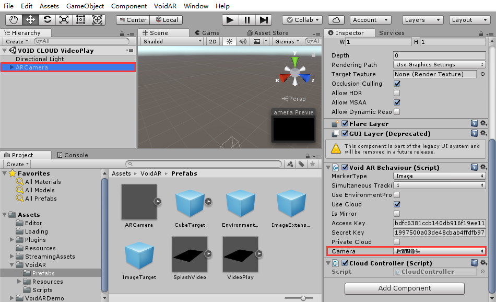The width and height of the screenshot is (496, 302).
Task: Select the Hand tool in toolbar
Action: coord(14,20)
